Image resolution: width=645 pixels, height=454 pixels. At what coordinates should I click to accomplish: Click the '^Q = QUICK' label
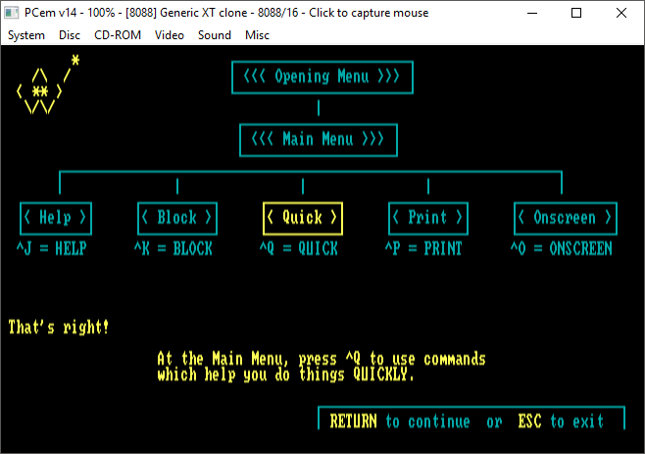299,249
